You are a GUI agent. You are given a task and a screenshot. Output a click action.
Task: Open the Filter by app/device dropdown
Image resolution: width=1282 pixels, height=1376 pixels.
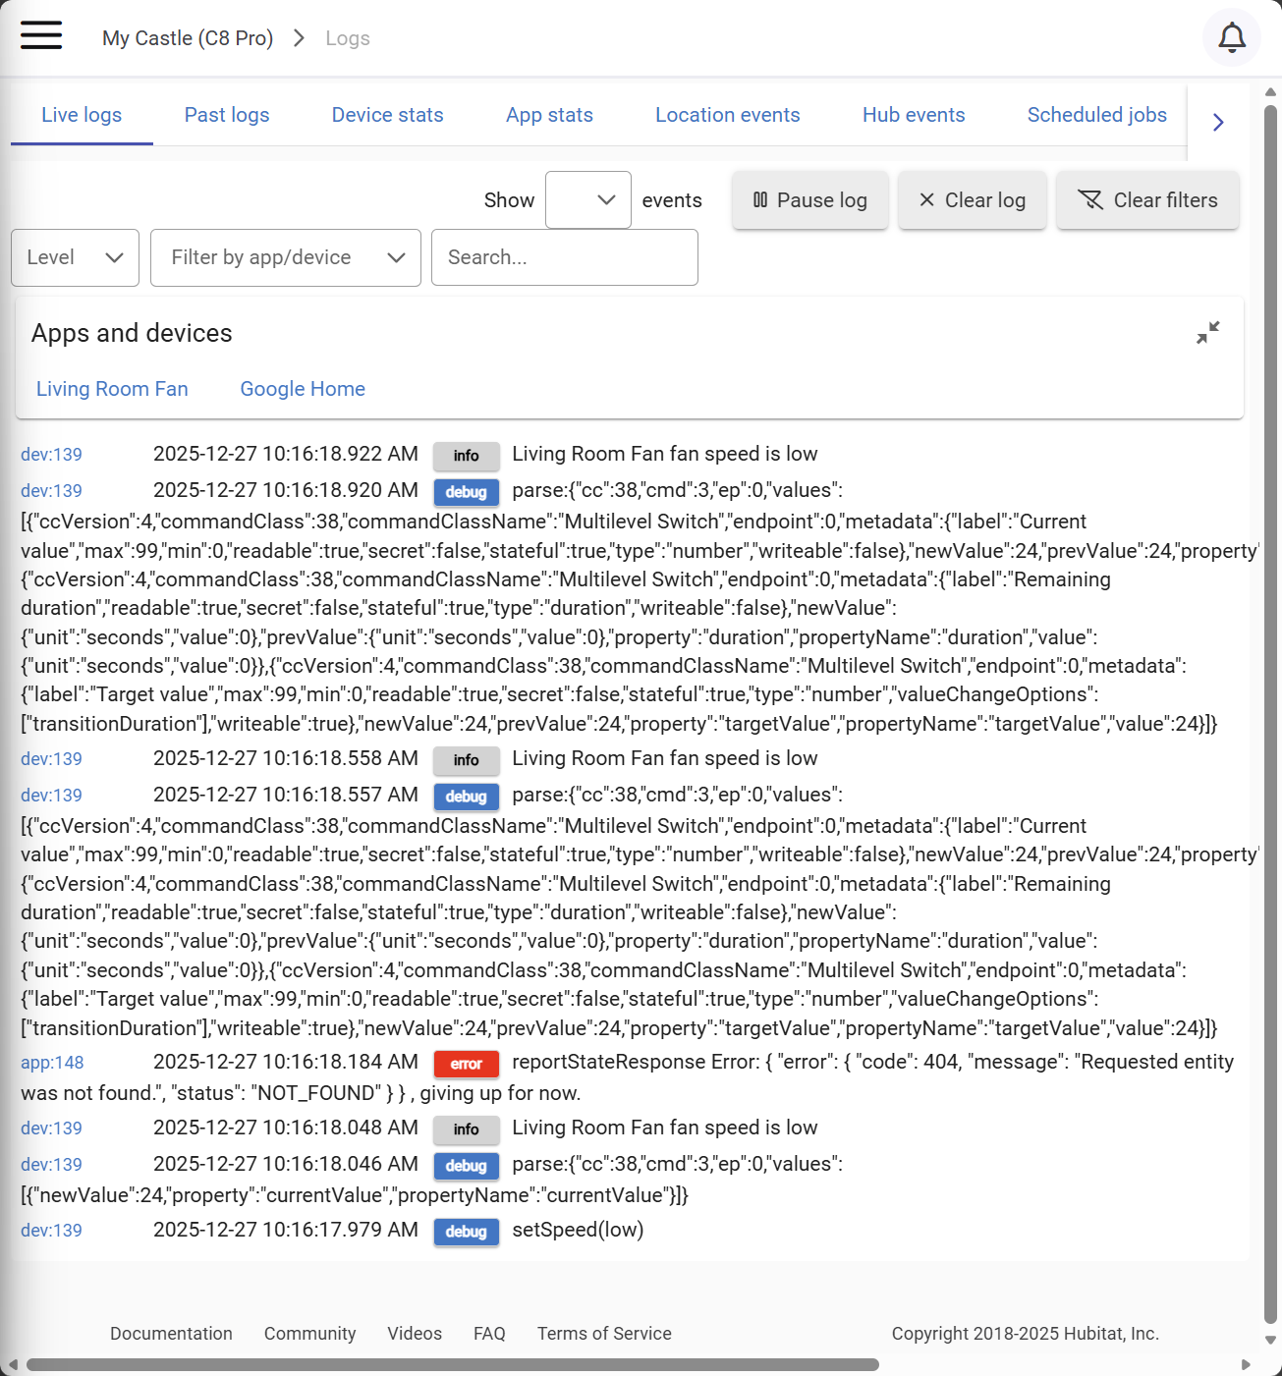click(x=285, y=257)
